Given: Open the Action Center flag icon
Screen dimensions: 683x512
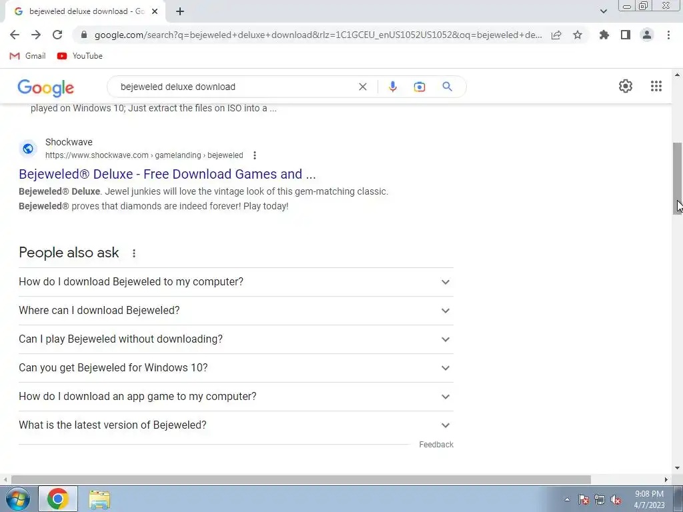Looking at the screenshot, I should [584, 499].
